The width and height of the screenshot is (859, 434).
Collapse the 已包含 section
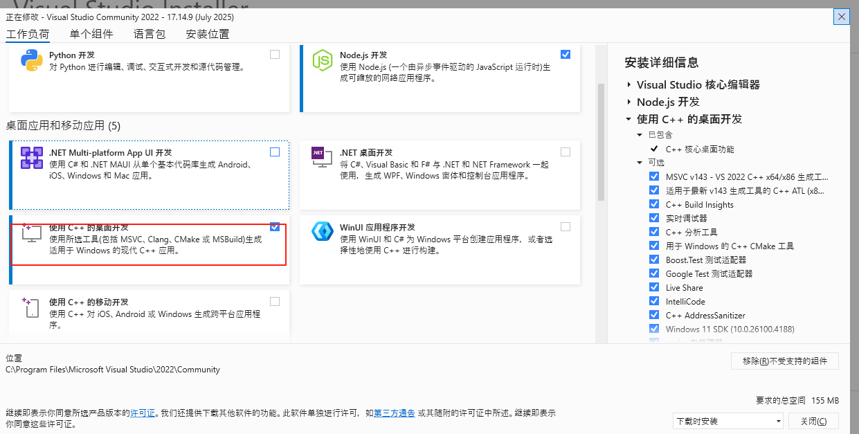point(640,135)
